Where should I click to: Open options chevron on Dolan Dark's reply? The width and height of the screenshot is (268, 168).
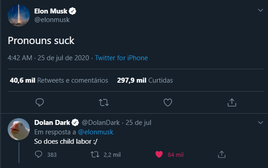260,123
